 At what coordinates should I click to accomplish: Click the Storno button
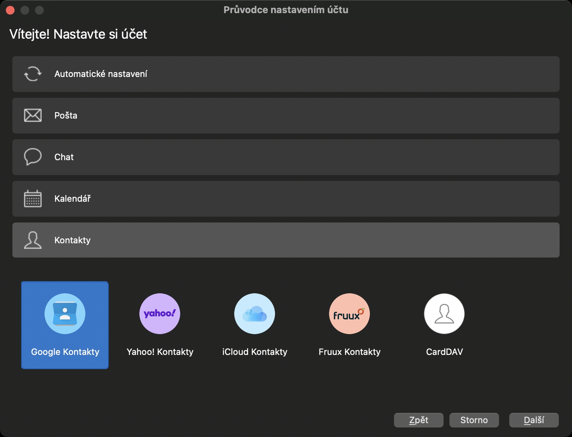coord(474,420)
